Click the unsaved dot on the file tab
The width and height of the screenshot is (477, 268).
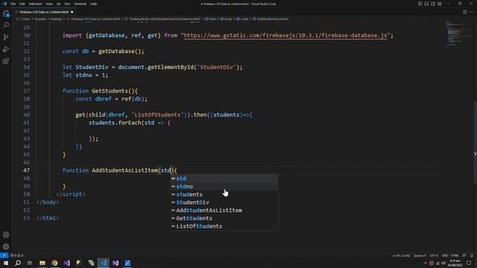pyautogui.click(x=72, y=12)
